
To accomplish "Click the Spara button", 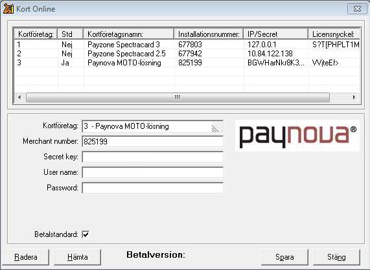I will (x=284, y=257).
